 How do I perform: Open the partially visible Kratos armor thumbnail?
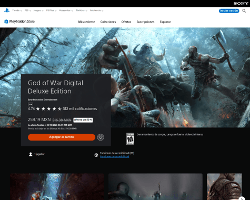pos(224,187)
